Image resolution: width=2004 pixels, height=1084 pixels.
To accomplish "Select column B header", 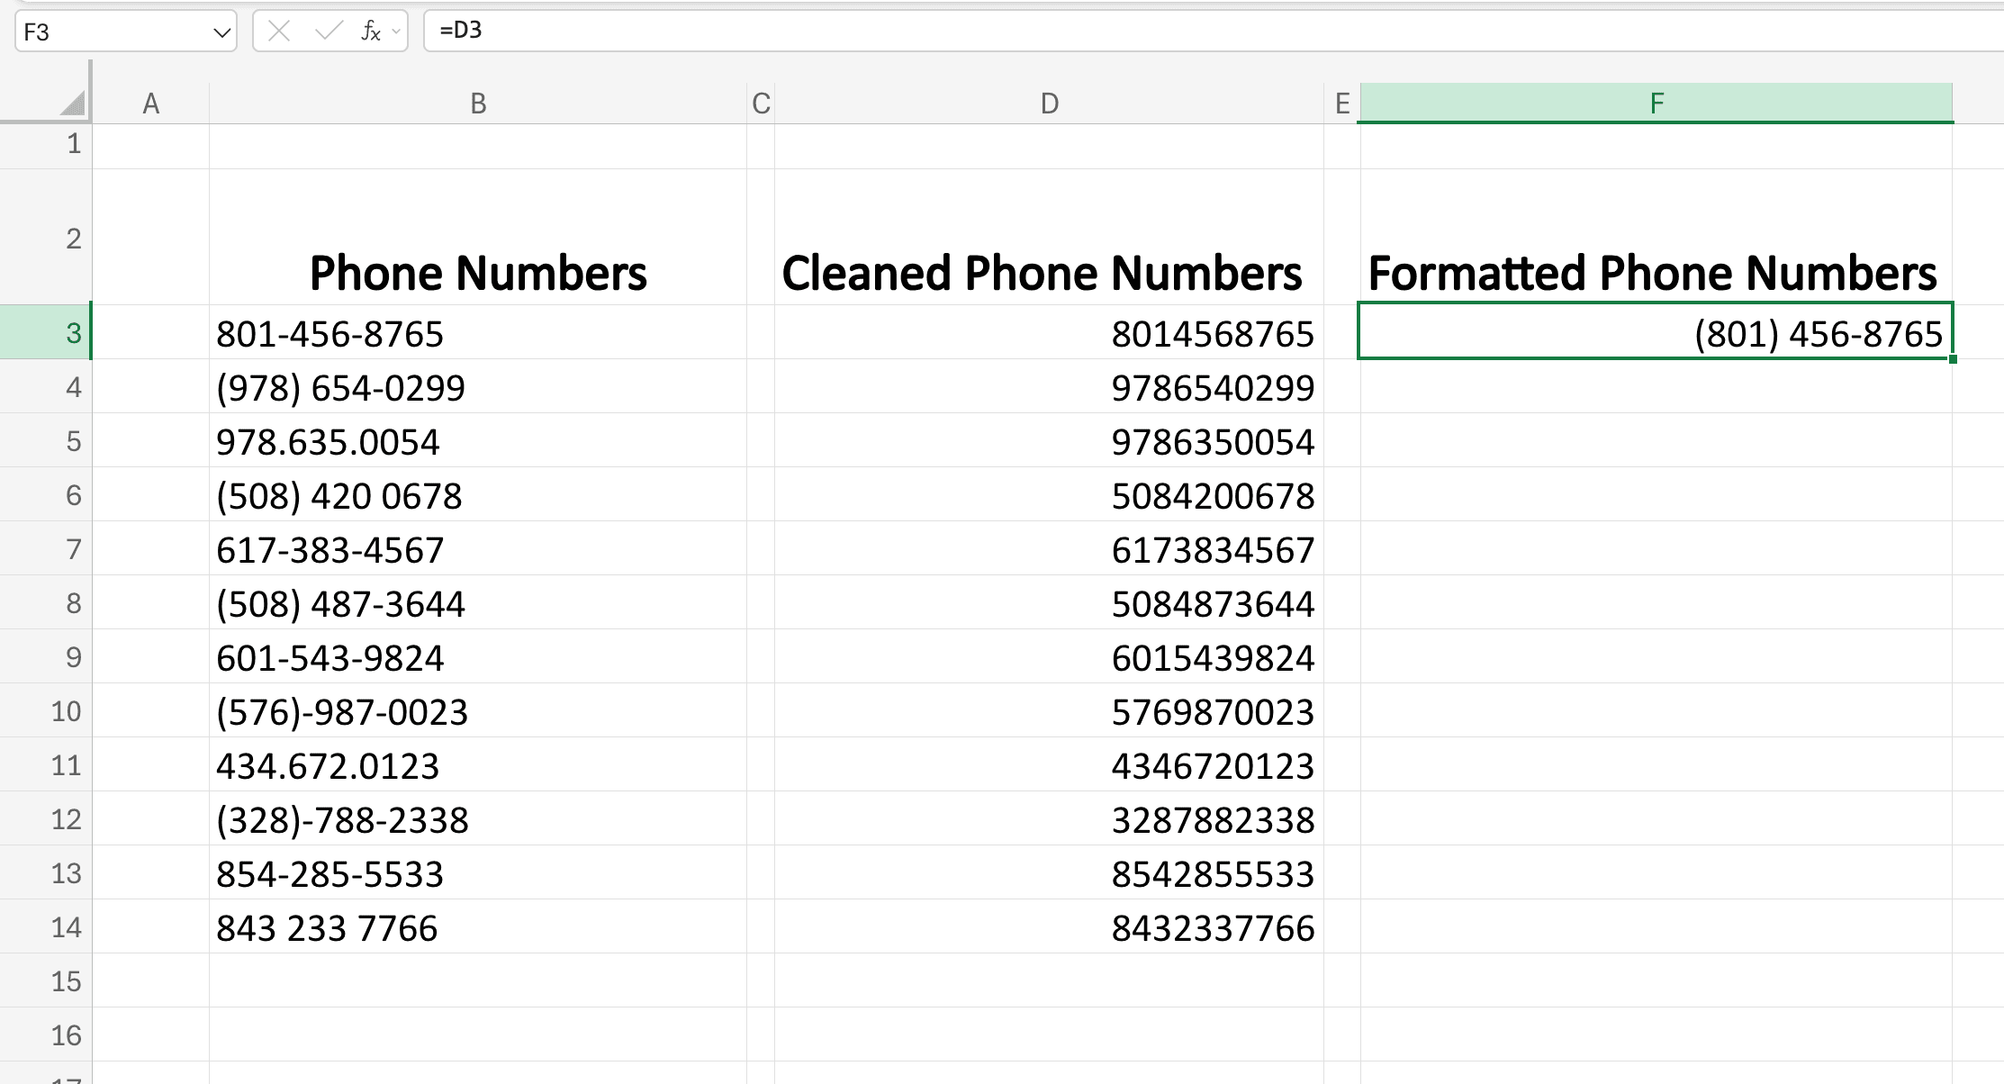I will (477, 102).
